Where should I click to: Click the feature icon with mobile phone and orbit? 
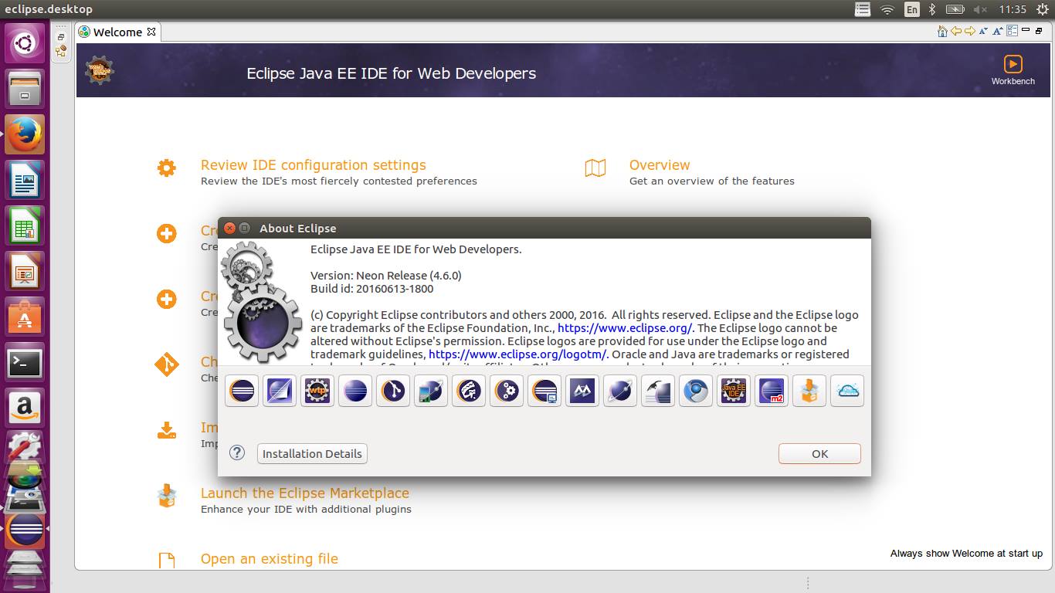coord(431,391)
